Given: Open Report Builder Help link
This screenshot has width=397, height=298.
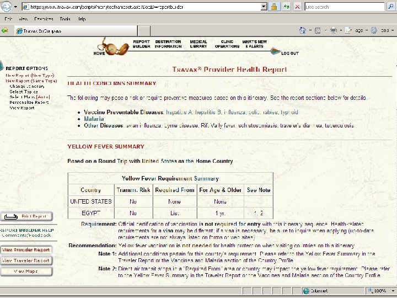Looking at the screenshot, I should click(x=27, y=230).
